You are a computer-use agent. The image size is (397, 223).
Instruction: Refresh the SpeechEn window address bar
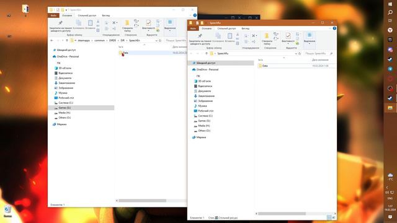[160, 40]
